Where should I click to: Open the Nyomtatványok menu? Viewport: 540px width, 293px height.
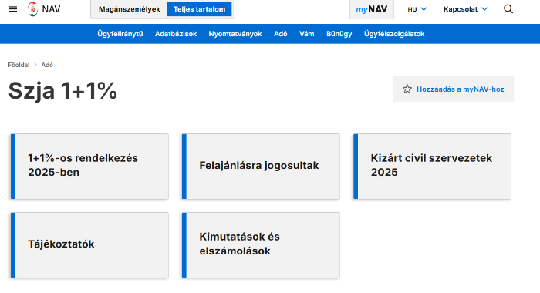click(235, 34)
